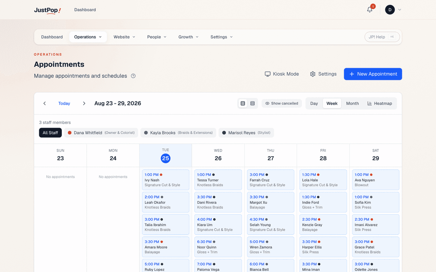Expand the Growth dropdown menu
This screenshot has height=272, width=436.
click(188, 37)
